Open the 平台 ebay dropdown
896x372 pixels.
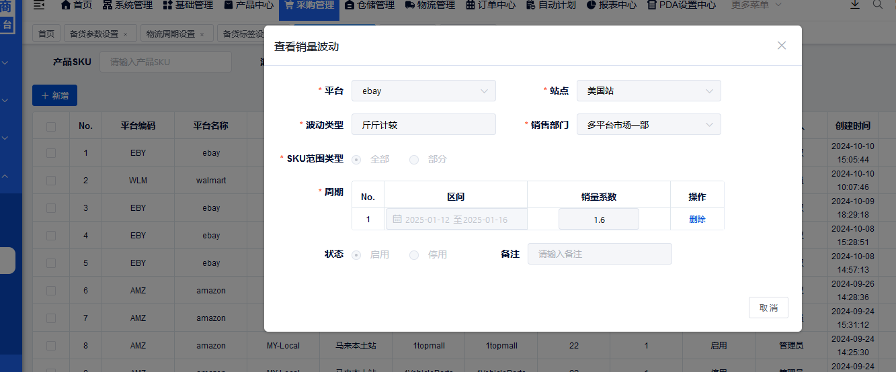423,91
